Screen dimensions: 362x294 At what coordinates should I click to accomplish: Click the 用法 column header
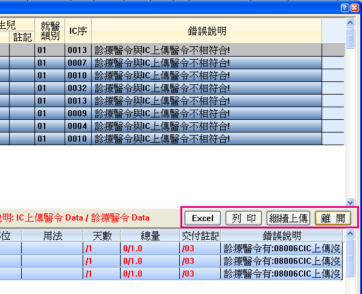pyautogui.click(x=52, y=236)
